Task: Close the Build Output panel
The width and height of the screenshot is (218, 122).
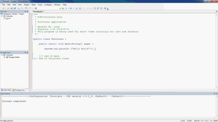Action: 217,94
